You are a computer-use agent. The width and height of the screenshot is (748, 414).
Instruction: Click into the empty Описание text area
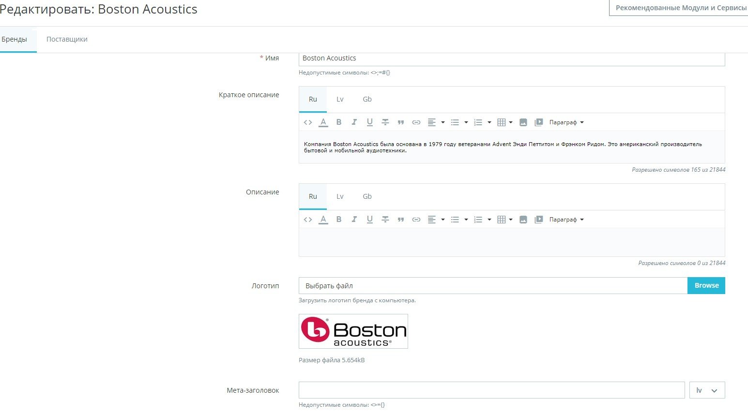512,242
